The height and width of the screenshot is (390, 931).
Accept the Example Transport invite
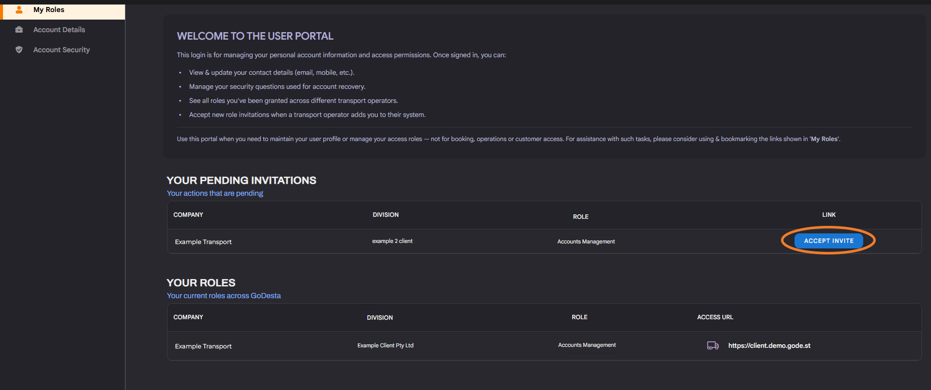coord(829,241)
